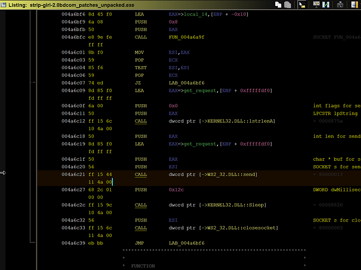Select the 0x12c operand of the PUSH
The height and width of the screenshot is (270, 361).
click(x=176, y=190)
